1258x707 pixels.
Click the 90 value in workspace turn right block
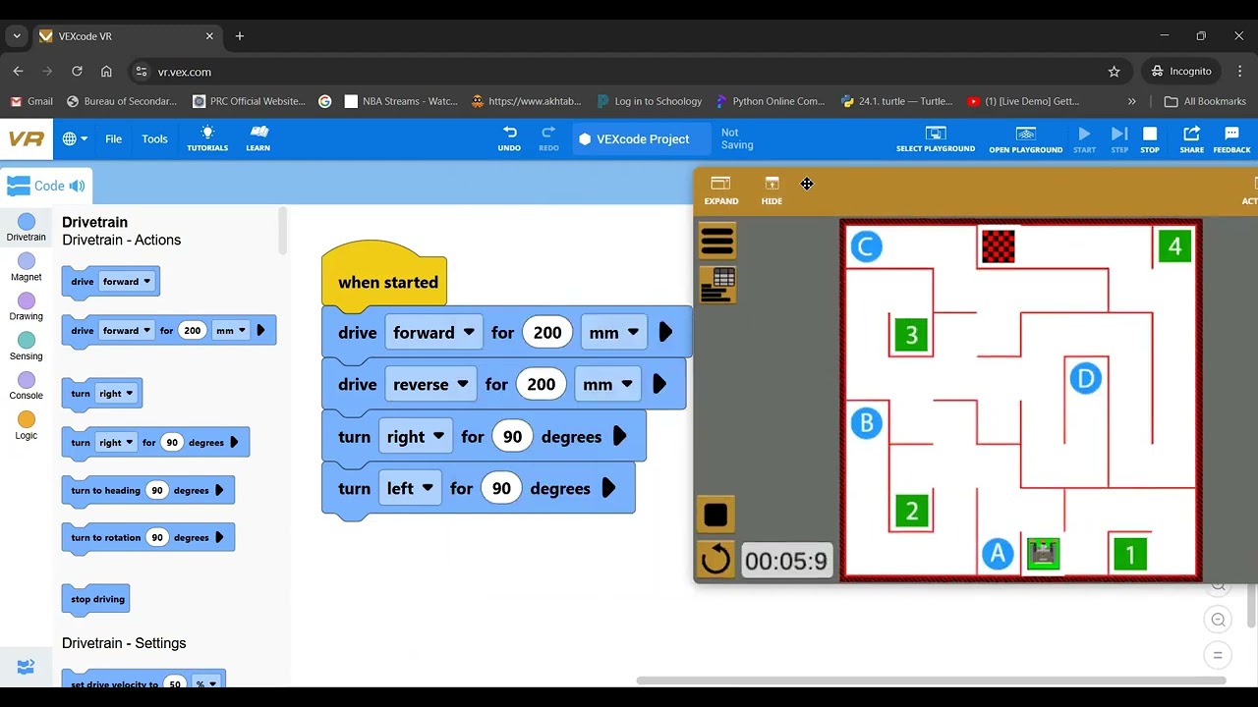(x=512, y=437)
